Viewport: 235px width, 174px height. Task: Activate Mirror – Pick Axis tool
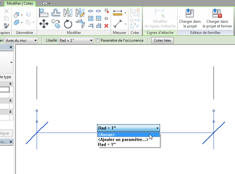68,13
